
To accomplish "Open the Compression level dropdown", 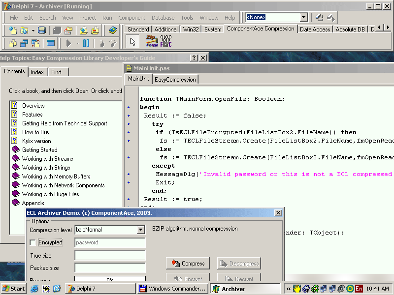I will (140, 230).
